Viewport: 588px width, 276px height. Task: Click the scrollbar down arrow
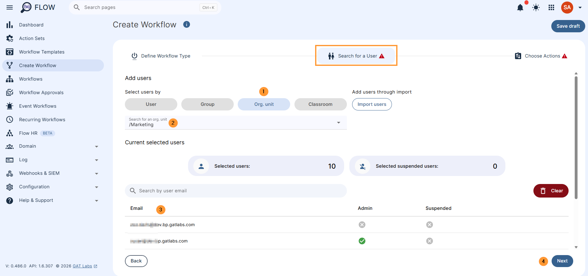coord(576,247)
